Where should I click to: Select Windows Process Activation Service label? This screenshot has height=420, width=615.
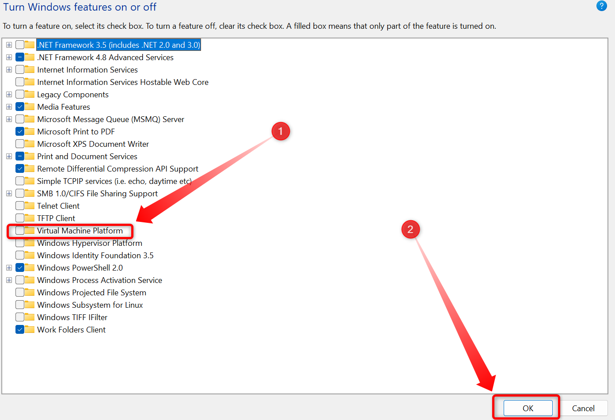pos(100,280)
